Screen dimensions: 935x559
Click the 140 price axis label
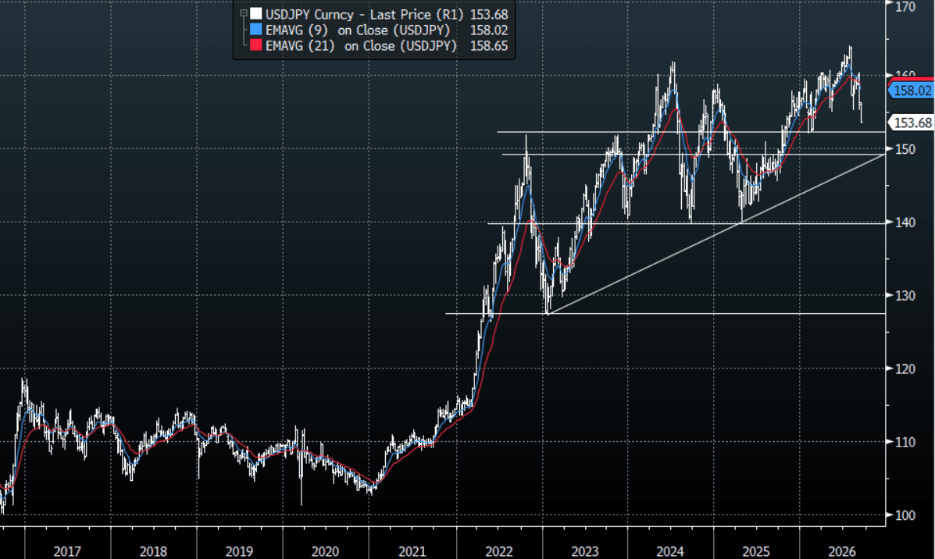click(905, 223)
